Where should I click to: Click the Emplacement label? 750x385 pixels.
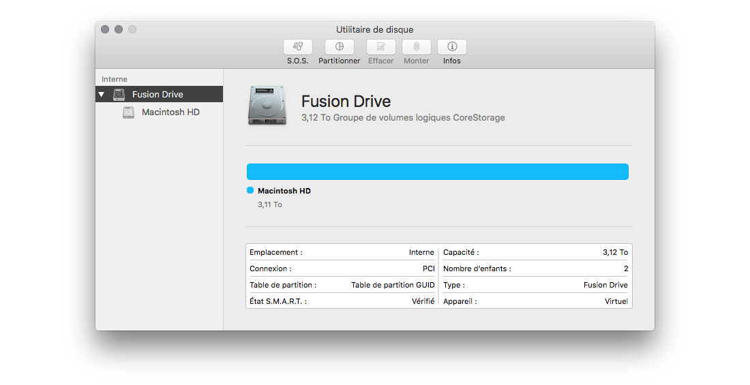point(276,252)
